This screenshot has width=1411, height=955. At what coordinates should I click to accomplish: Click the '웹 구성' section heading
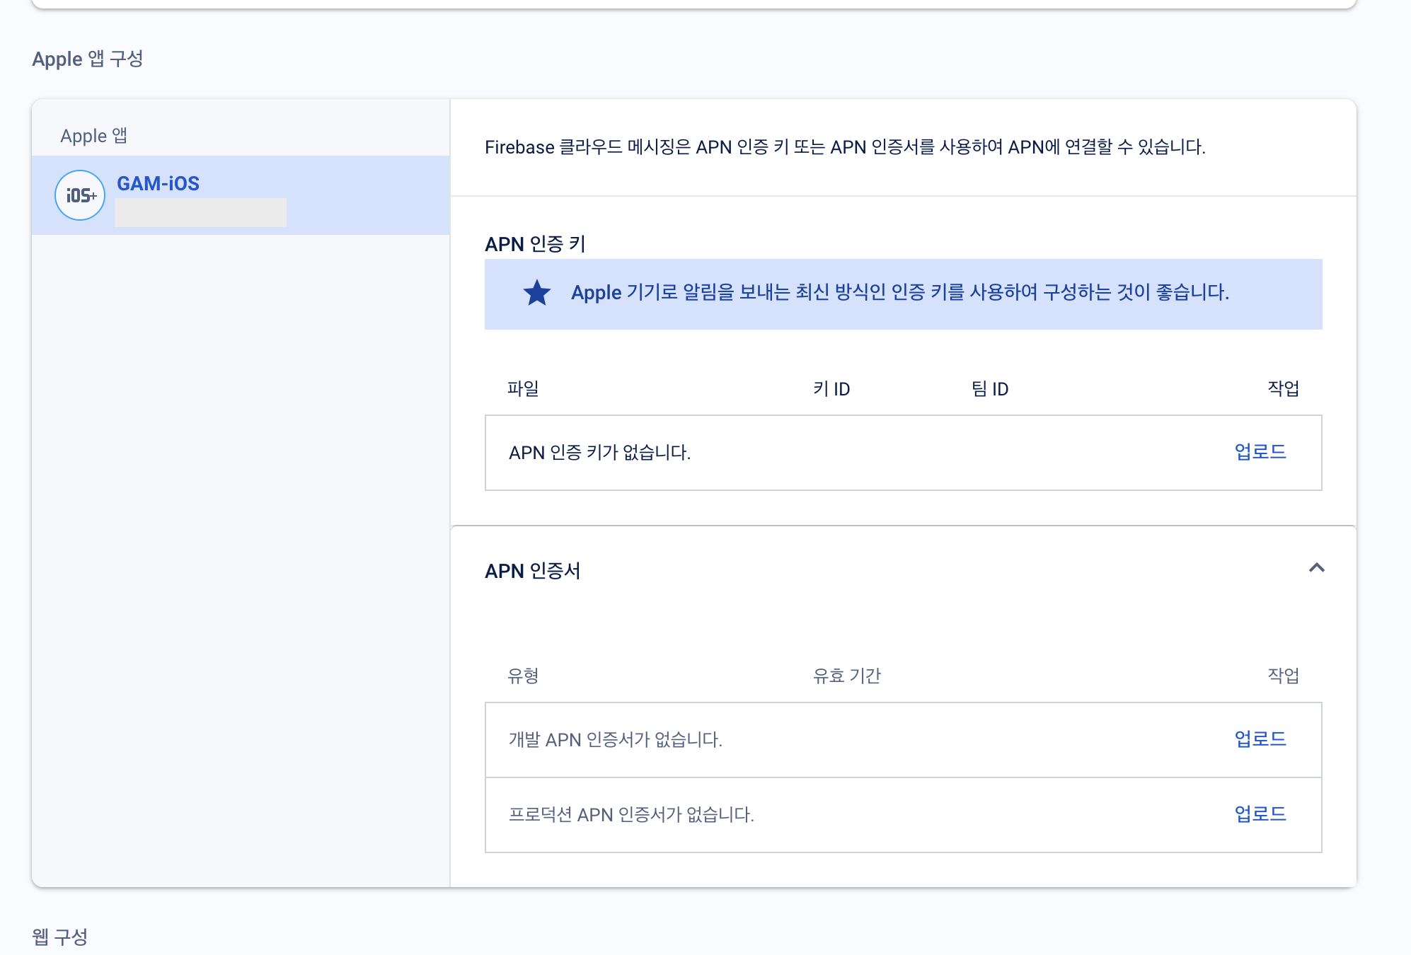tap(60, 937)
